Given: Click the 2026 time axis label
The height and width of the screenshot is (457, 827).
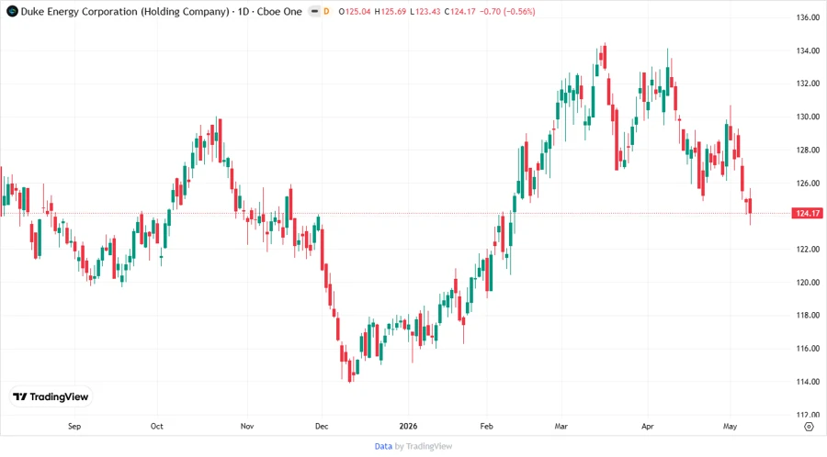Looking at the screenshot, I should (x=408, y=426).
